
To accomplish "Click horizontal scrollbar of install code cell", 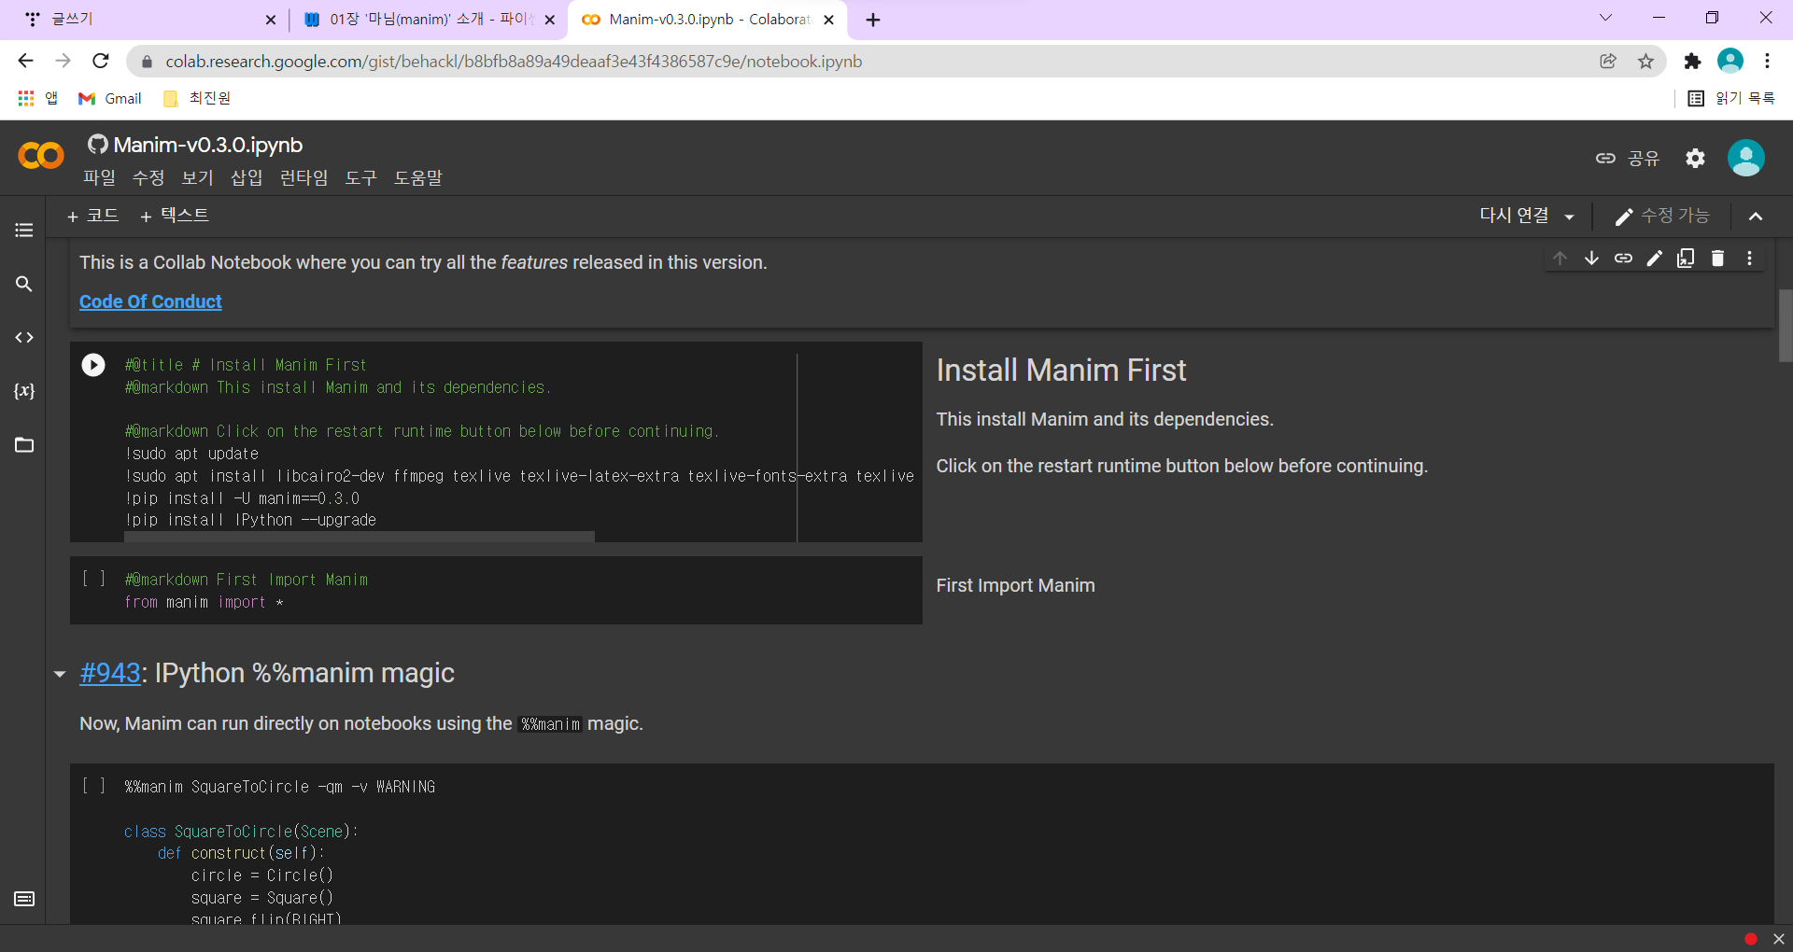I will (x=360, y=537).
